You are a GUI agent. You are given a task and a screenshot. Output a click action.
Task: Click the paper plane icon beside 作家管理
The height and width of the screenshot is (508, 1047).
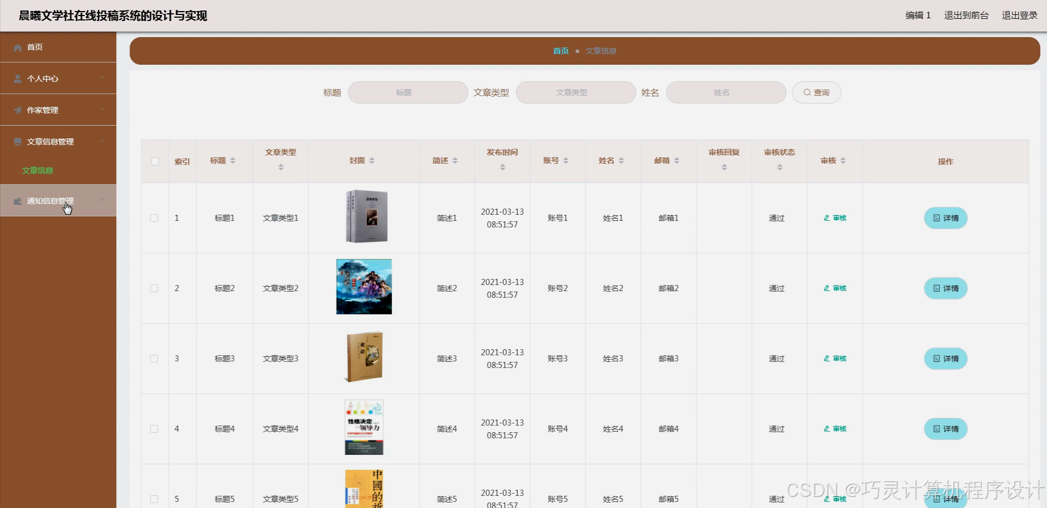(x=18, y=111)
